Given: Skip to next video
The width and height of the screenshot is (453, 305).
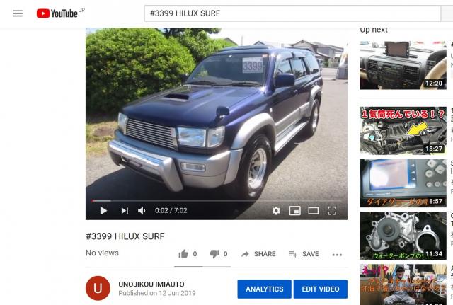Looking at the screenshot, I should [125, 211].
